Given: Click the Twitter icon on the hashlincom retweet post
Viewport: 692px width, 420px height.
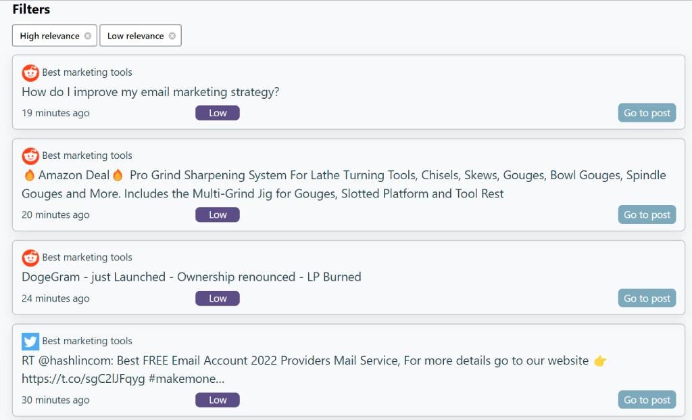Looking at the screenshot, I should (x=30, y=340).
